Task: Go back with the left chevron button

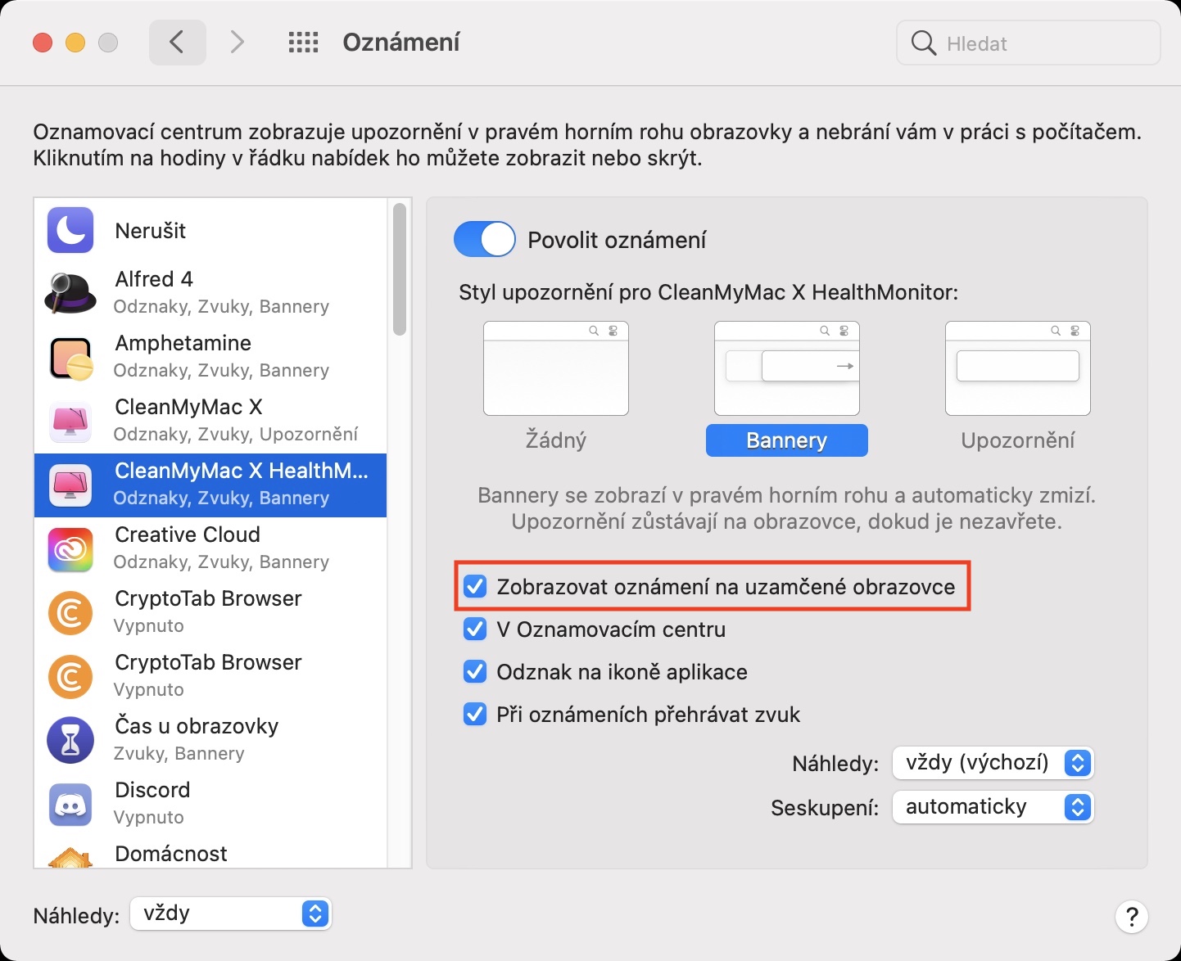Action: coord(177,43)
